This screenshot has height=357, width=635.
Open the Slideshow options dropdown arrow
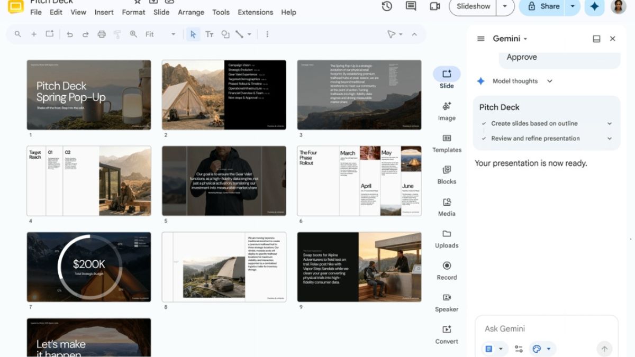click(505, 6)
